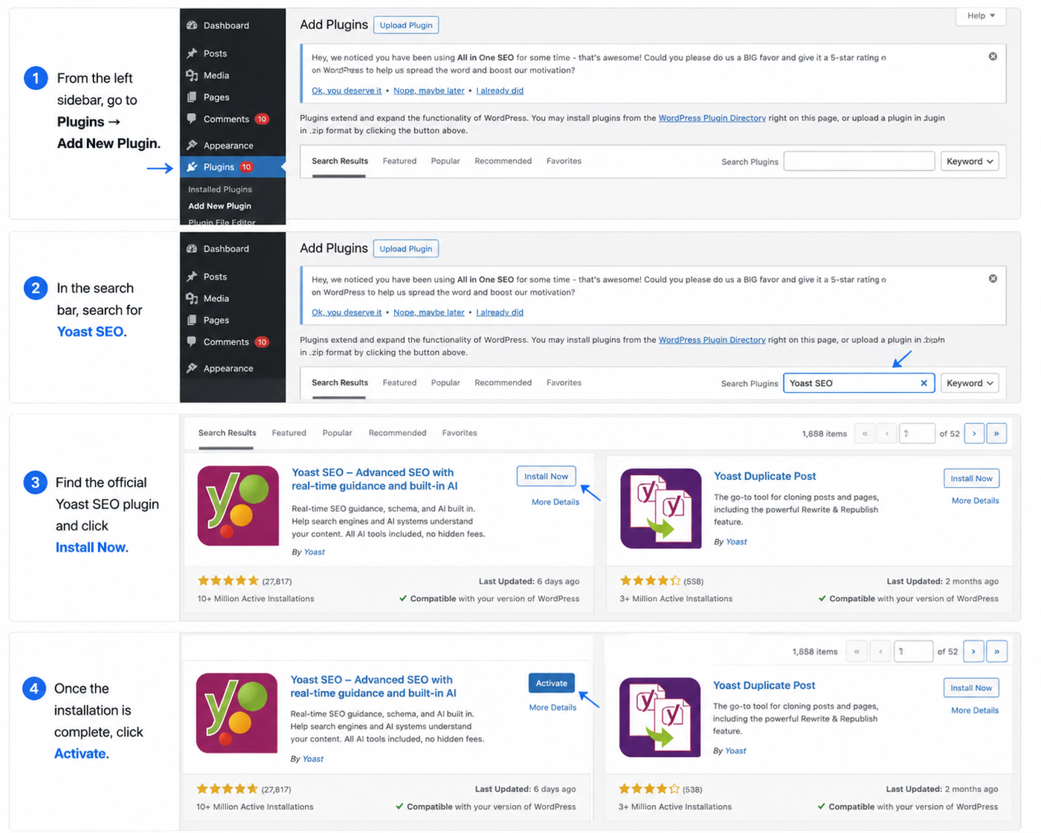Open WordPress Plugin Directory link in step 1
Viewport: 1041px width, 833px height.
coord(712,118)
